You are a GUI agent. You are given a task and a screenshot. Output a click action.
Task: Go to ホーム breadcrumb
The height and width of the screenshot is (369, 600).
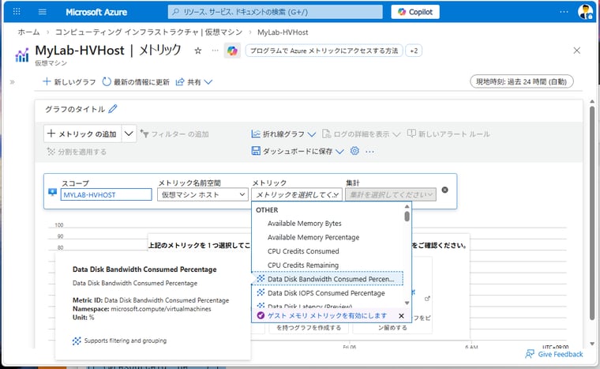point(28,32)
